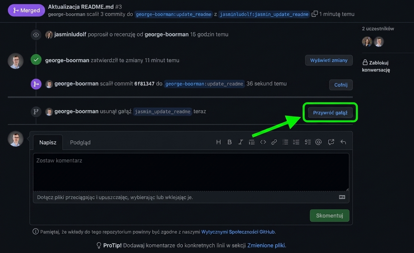Image resolution: width=414 pixels, height=253 pixels.
Task: Click the purple merge timeline icon
Action: pos(36,84)
